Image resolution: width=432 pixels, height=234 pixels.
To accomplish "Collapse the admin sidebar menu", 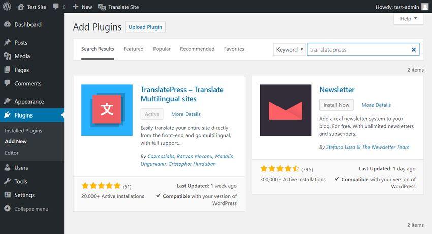I will click(x=32, y=209).
